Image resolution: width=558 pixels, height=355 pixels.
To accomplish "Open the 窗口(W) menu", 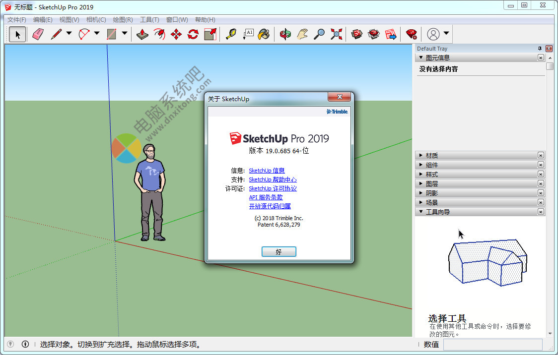I will [x=177, y=20].
